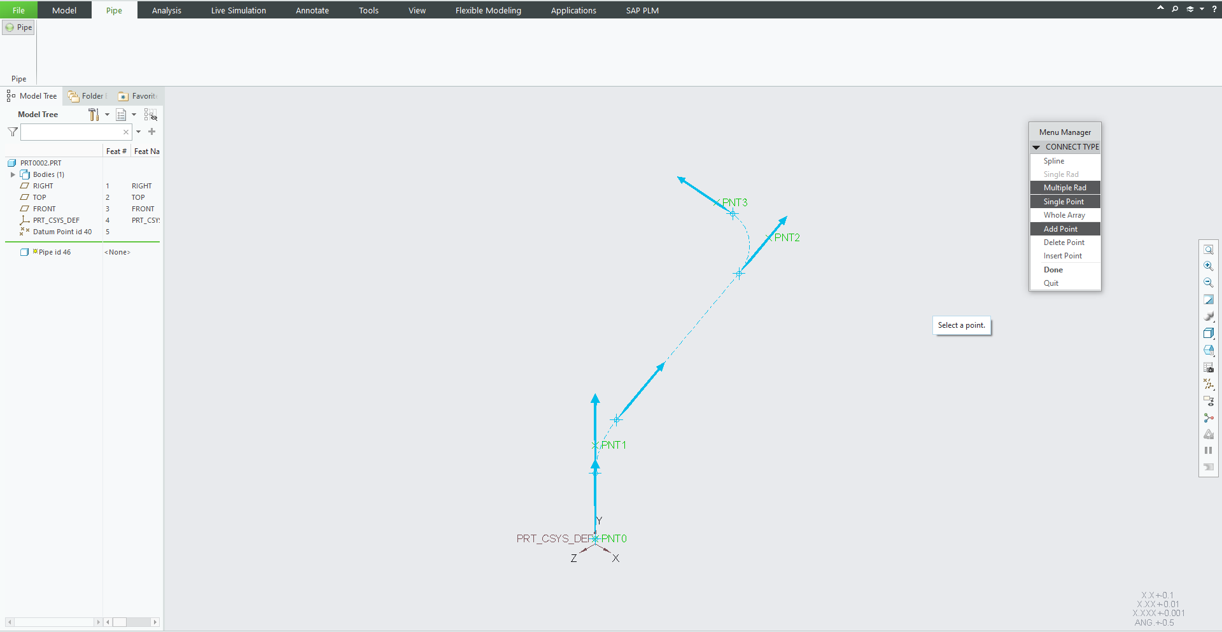Open the Refit magnifier icon on graphics toolbar
The height and width of the screenshot is (632, 1222).
click(1209, 249)
